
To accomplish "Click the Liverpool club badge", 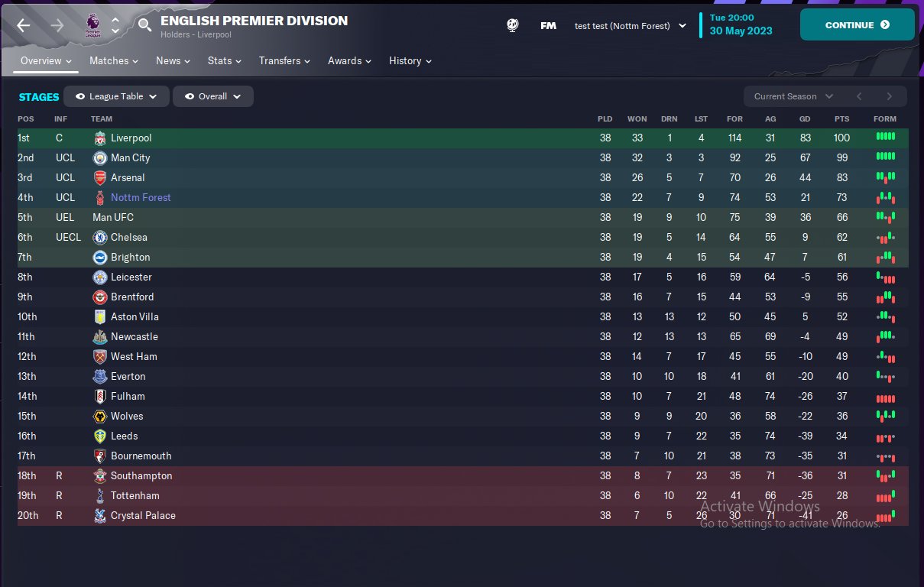I will tap(100, 138).
